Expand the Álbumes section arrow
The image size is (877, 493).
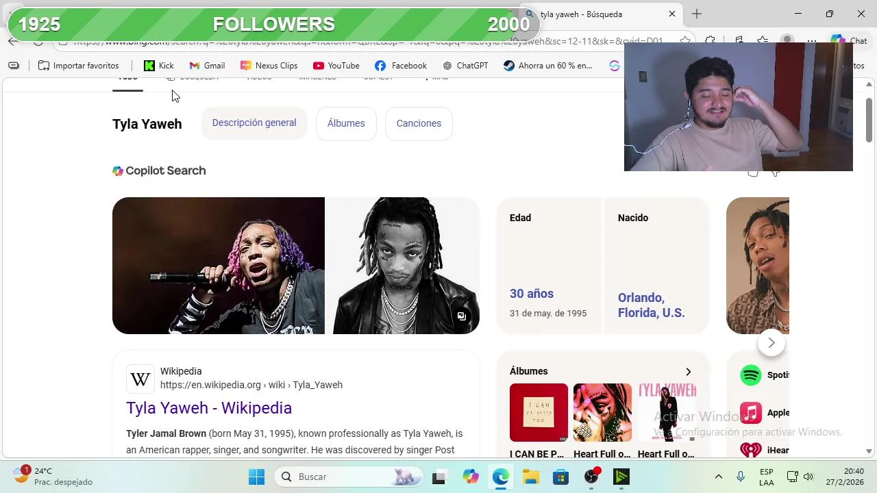[x=688, y=372]
